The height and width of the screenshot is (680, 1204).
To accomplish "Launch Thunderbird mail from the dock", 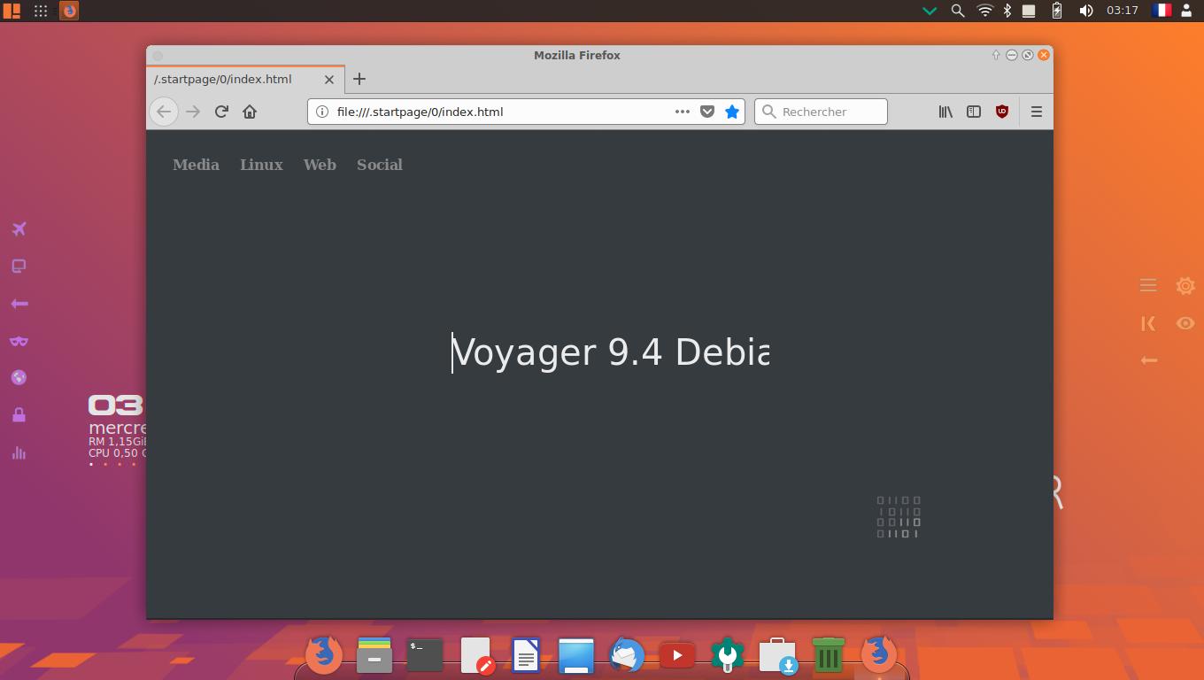I will click(x=627, y=656).
